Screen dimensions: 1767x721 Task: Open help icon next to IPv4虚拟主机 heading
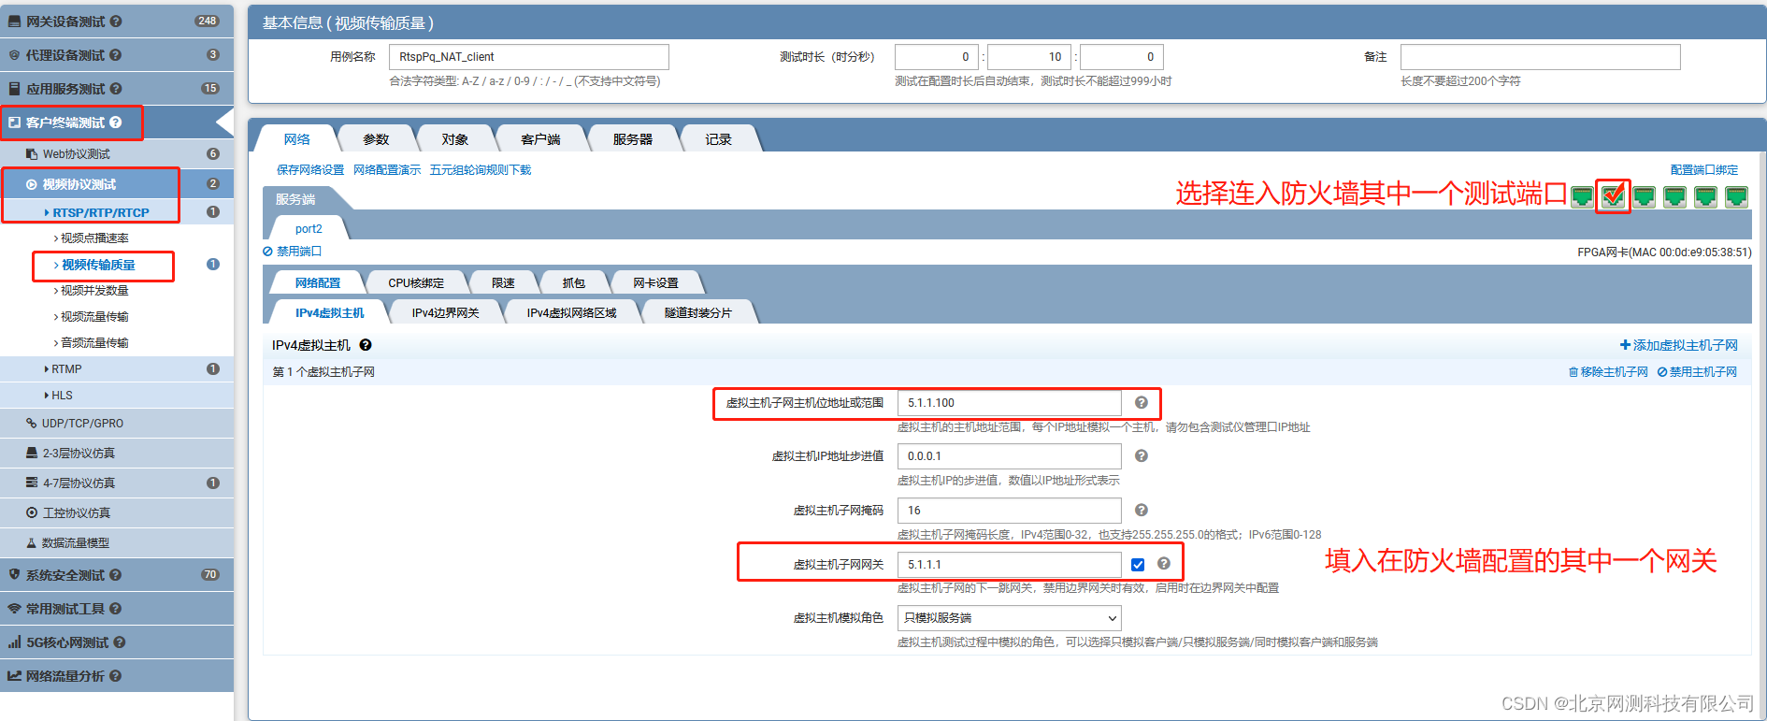click(x=366, y=345)
